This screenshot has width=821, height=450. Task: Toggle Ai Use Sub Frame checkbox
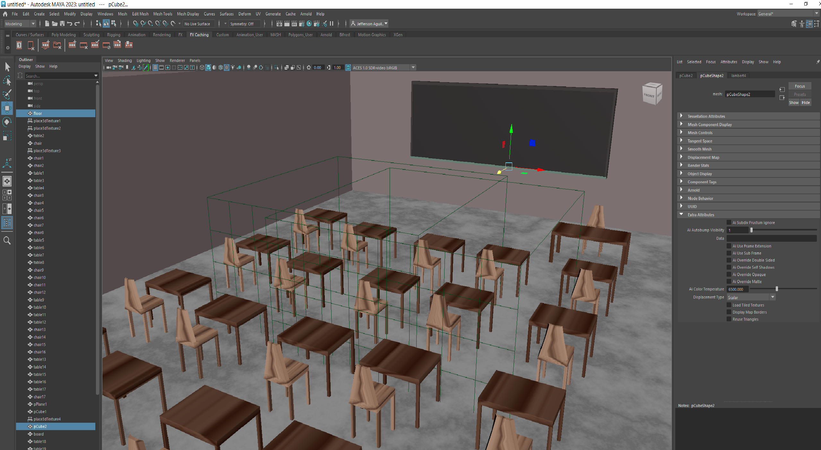[729, 253]
